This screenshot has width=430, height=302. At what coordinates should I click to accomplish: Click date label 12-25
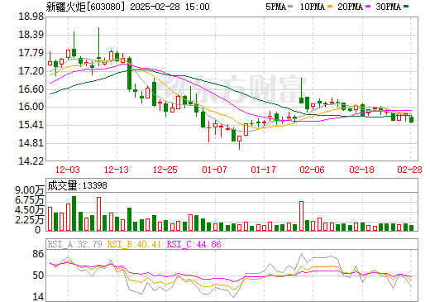[x=165, y=170]
